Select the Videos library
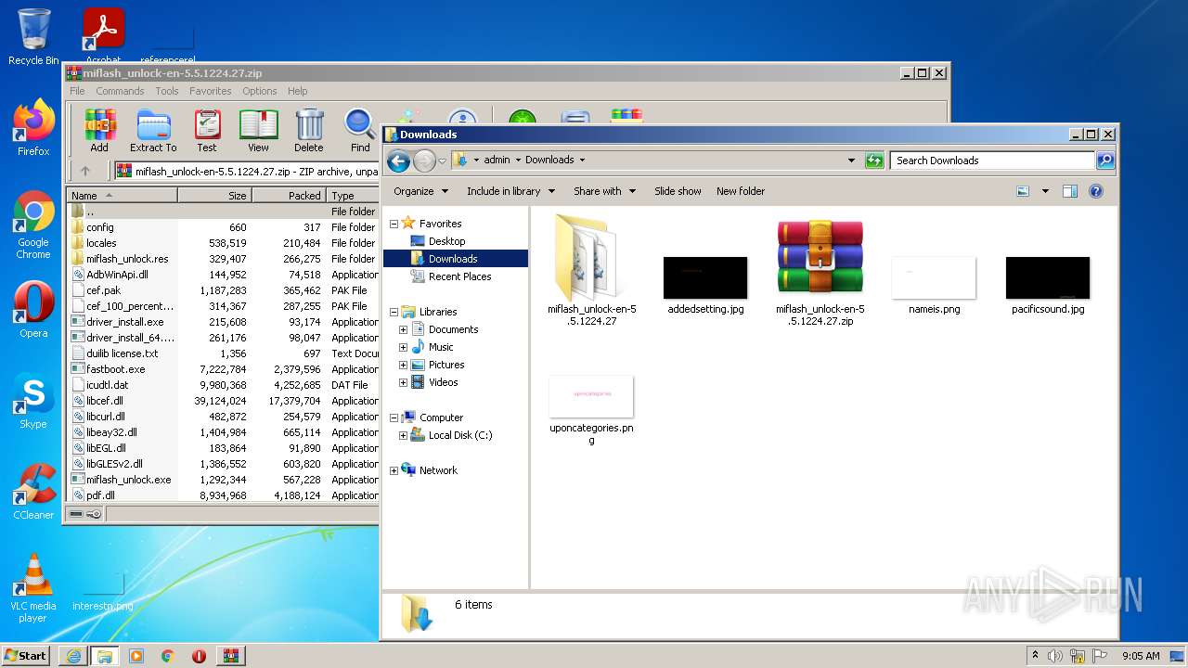 (443, 382)
